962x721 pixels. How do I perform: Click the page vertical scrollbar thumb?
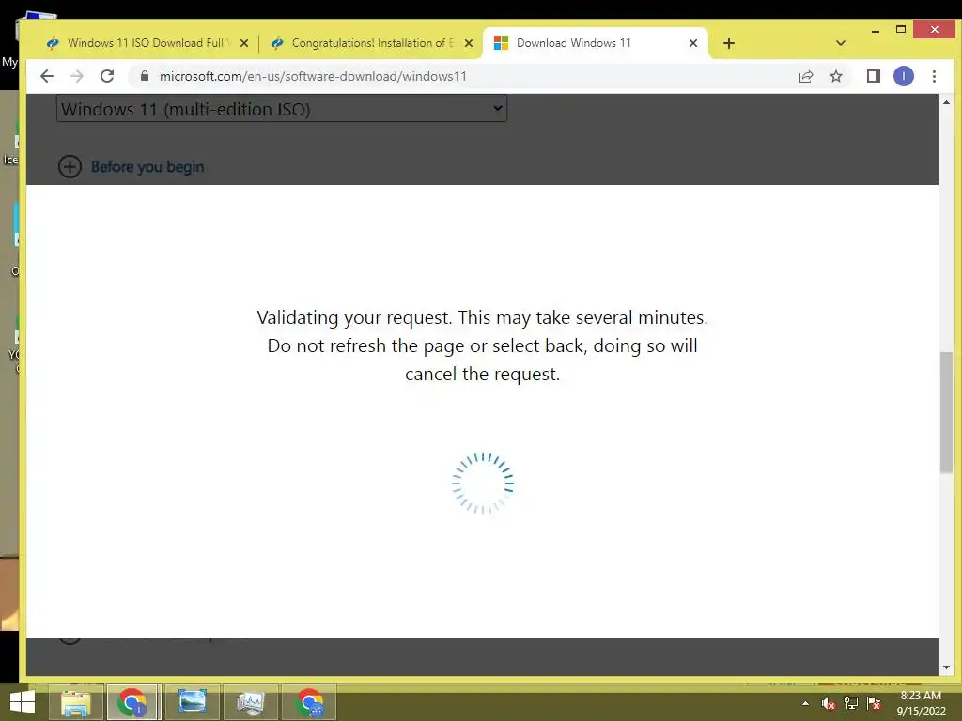click(946, 412)
